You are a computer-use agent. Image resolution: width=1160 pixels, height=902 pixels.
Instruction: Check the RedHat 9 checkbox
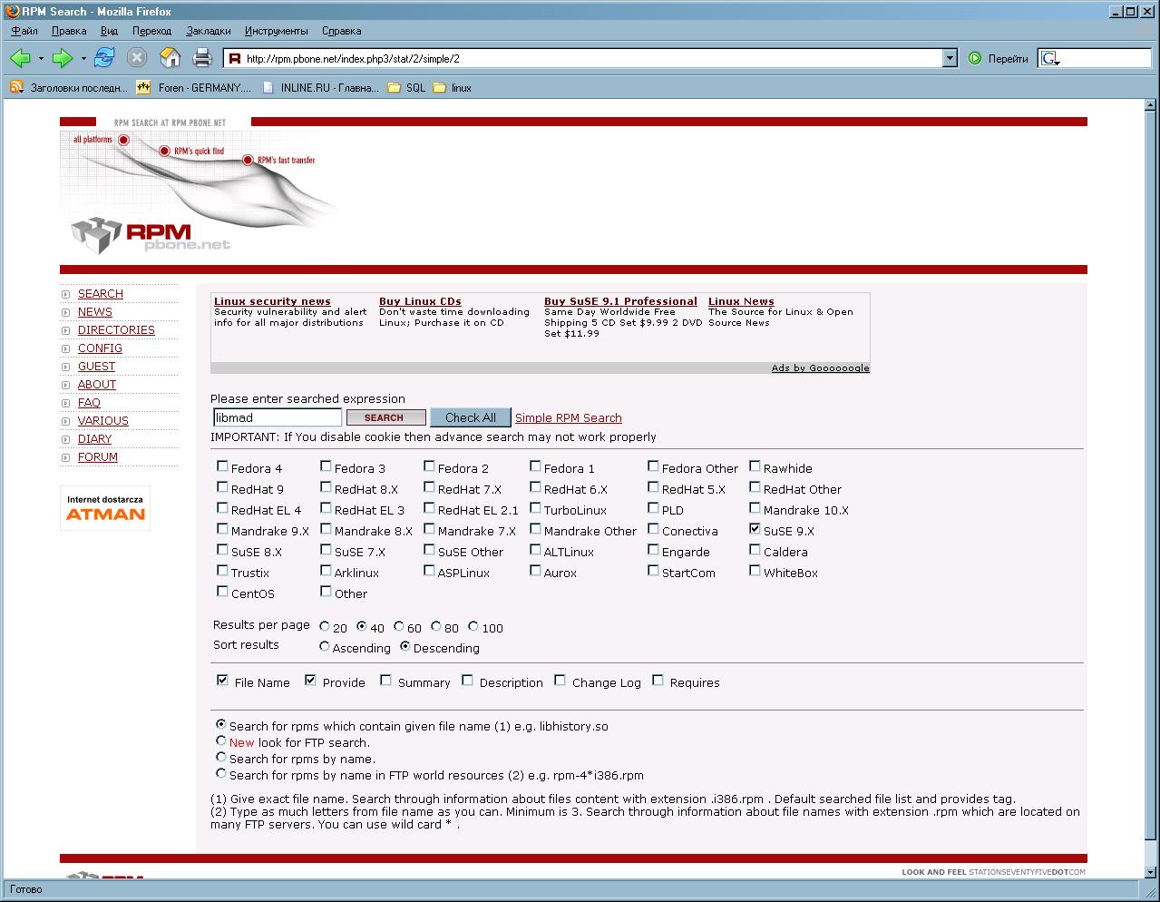tap(222, 487)
